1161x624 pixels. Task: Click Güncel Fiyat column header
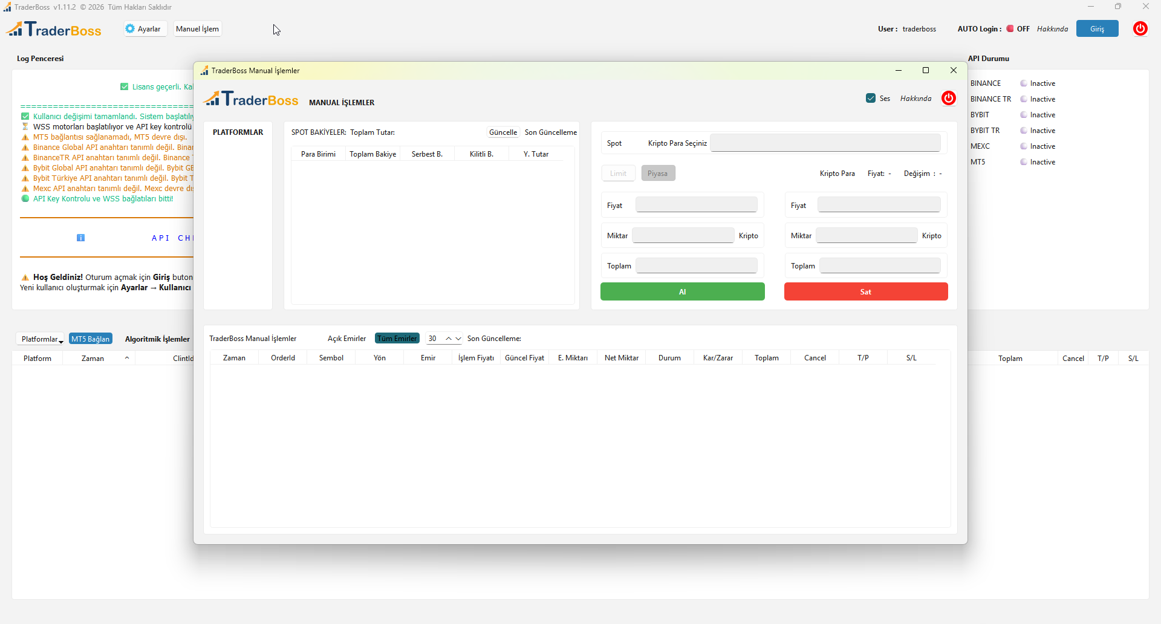pos(524,358)
